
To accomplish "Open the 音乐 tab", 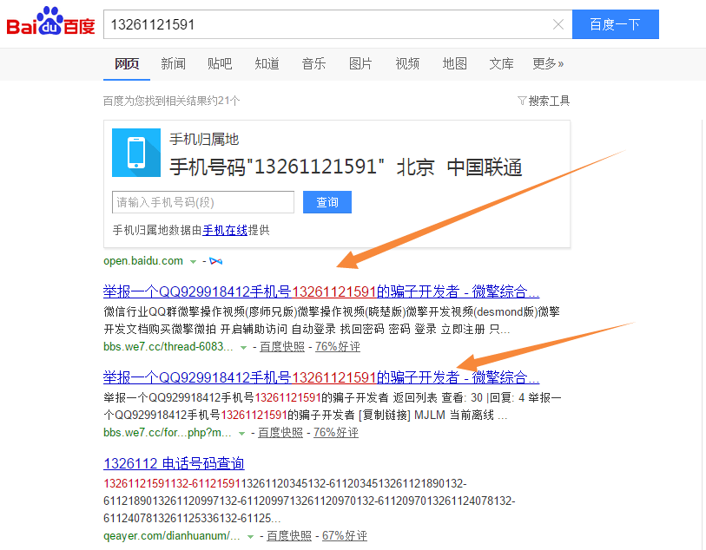I will (313, 63).
